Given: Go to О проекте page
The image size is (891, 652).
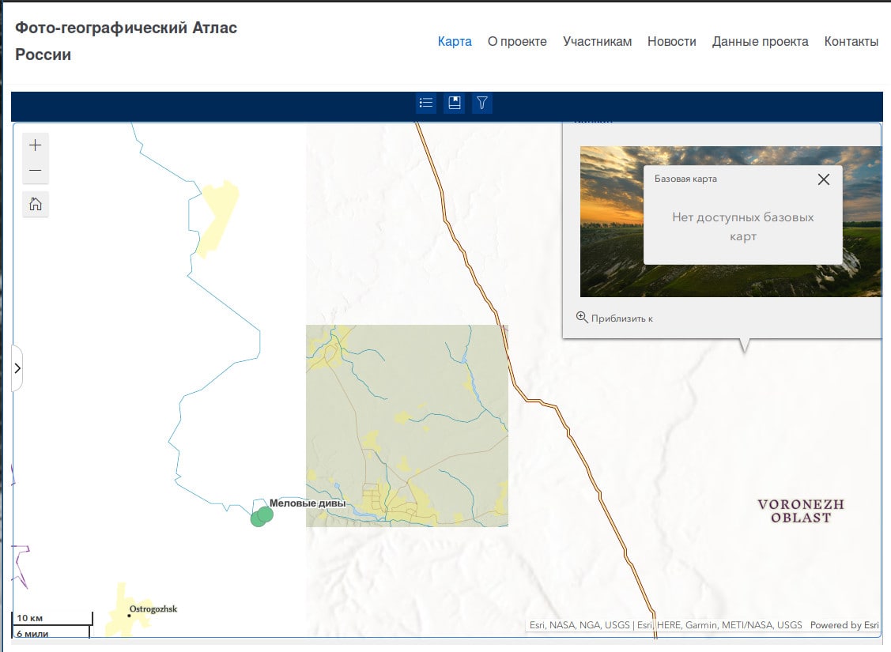Looking at the screenshot, I should click(x=517, y=41).
